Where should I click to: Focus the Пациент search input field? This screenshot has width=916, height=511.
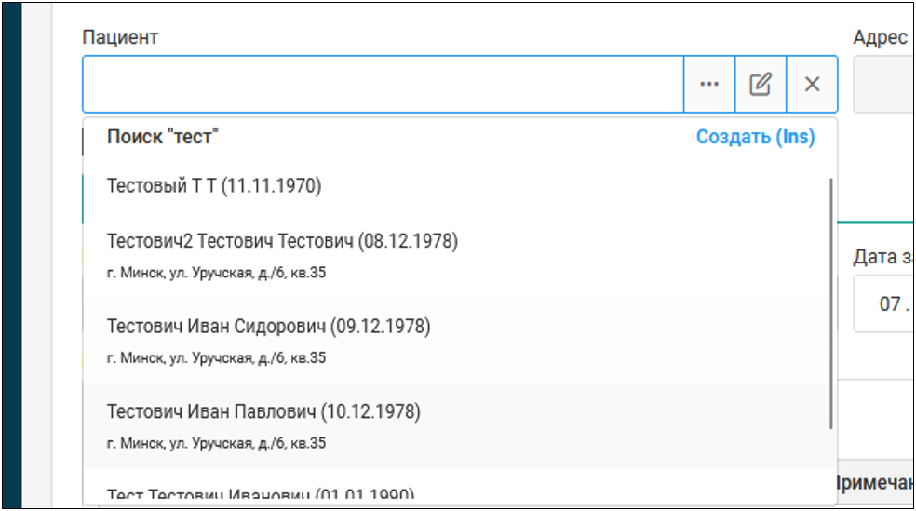(383, 85)
